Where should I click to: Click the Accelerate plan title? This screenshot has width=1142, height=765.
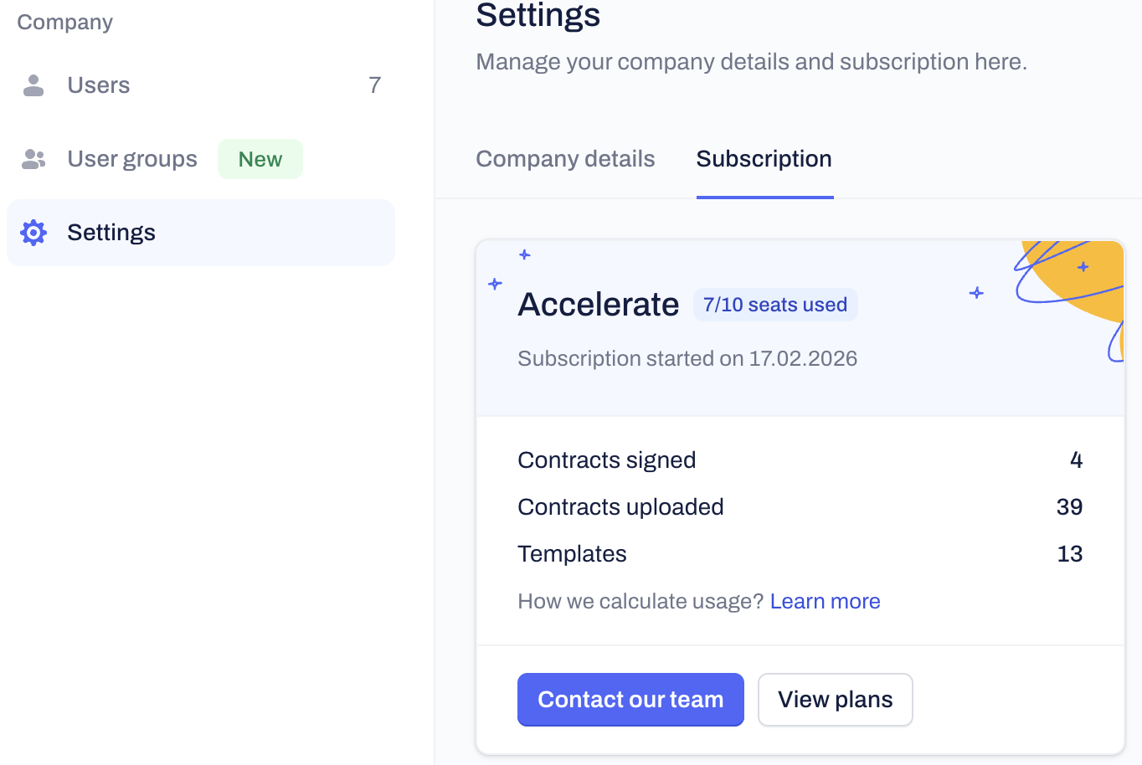[x=598, y=305]
